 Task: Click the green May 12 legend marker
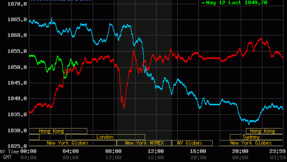pyautogui.click(x=203, y=3)
